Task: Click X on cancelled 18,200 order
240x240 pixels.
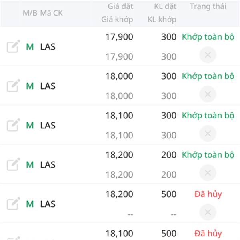Action: click(x=208, y=212)
